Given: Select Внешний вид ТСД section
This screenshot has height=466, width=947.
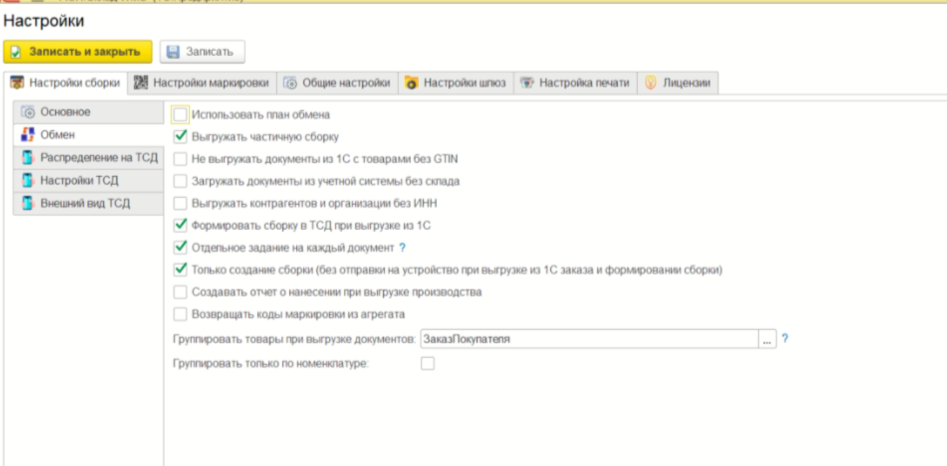Looking at the screenshot, I should (x=89, y=203).
